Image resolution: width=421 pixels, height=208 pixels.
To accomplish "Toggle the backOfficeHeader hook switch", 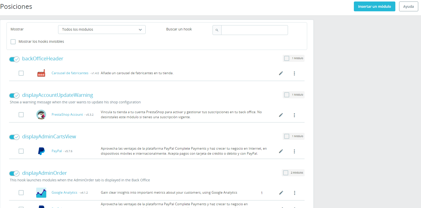I will (x=14, y=59).
